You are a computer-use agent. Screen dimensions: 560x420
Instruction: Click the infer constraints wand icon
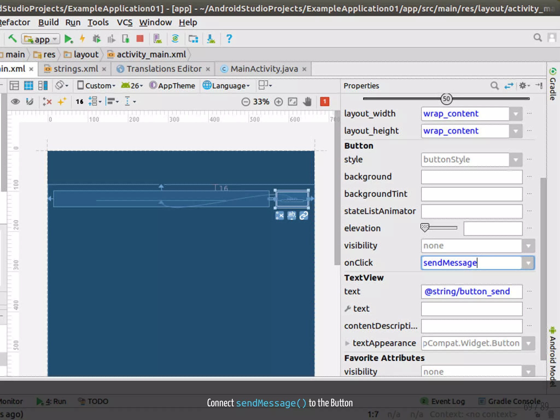click(62, 102)
